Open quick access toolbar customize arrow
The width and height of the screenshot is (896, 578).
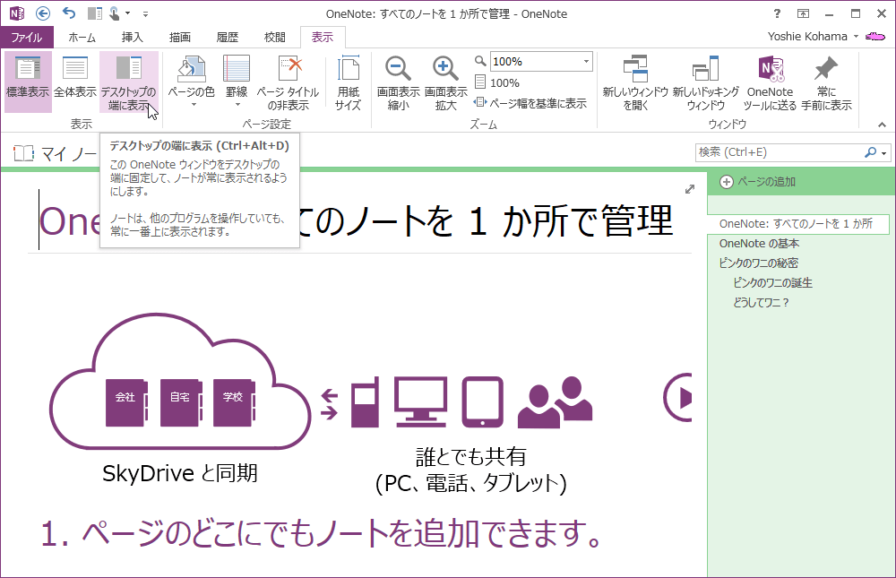(146, 13)
